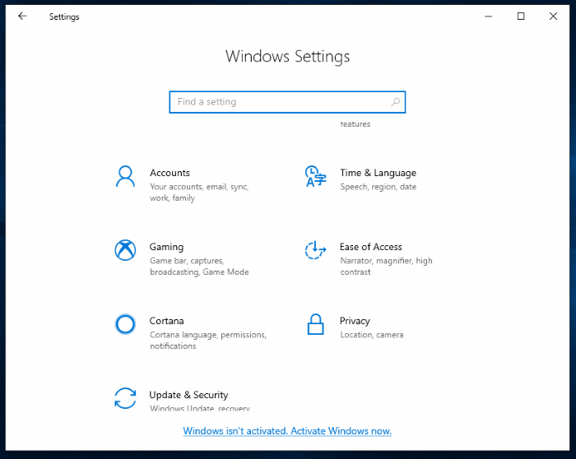Minimize the Settings window
This screenshot has height=459, width=576.
[488, 16]
